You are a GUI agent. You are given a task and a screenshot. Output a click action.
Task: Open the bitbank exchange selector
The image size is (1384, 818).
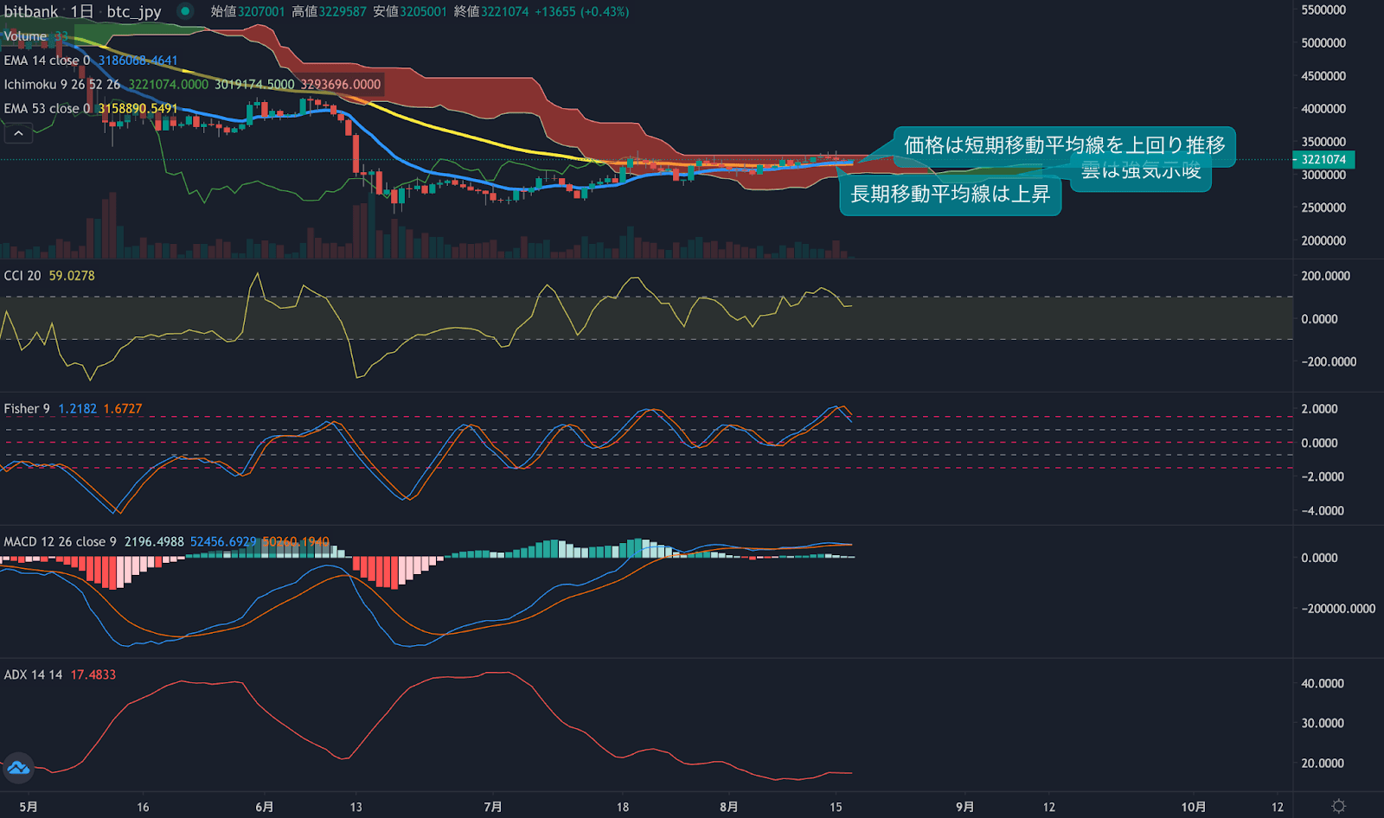coord(30,12)
